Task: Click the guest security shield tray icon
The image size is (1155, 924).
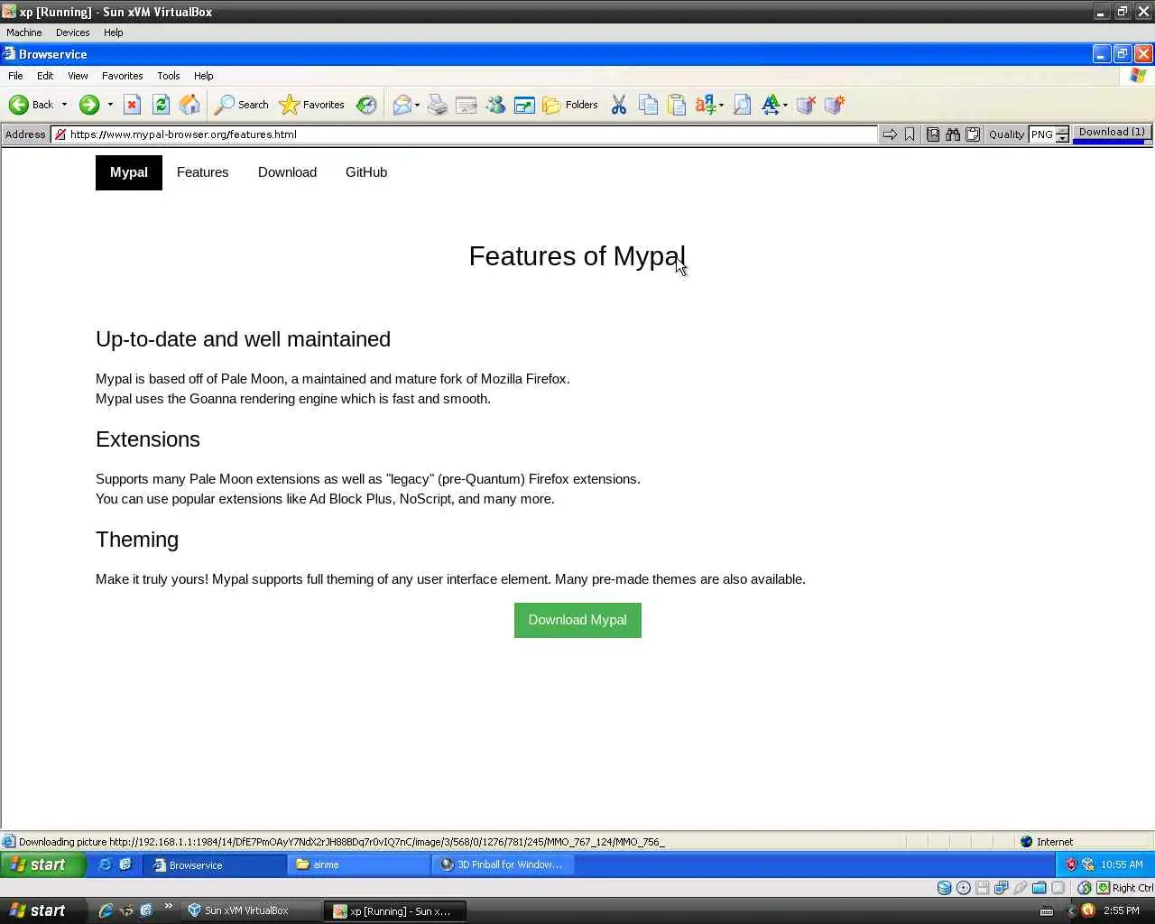Action: tap(1071, 864)
